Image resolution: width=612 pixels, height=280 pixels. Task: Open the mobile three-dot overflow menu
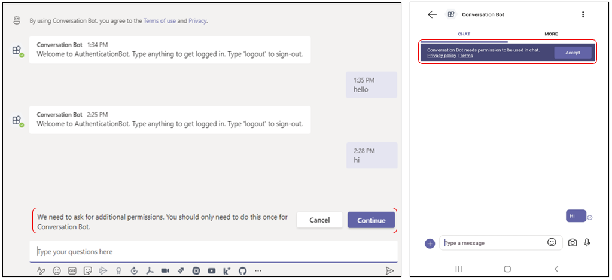click(x=583, y=14)
